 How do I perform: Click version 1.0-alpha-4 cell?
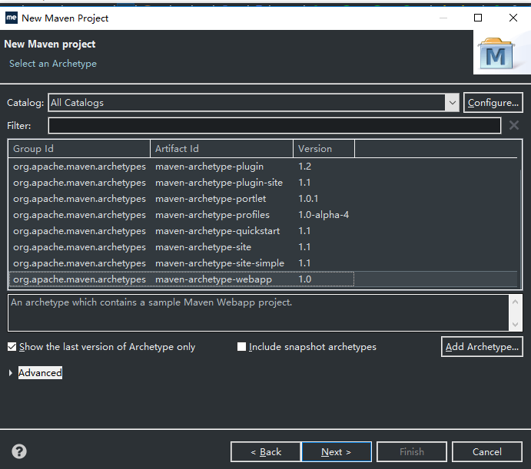point(324,215)
